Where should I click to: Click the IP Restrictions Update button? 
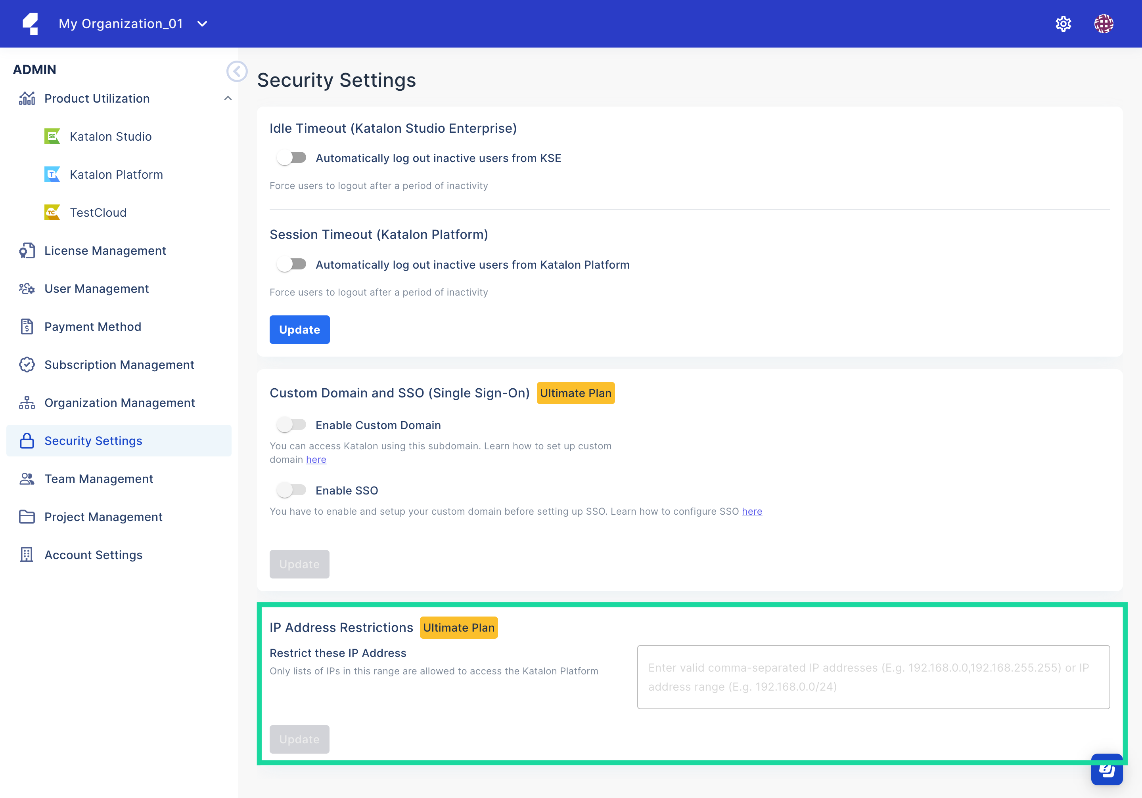point(299,739)
